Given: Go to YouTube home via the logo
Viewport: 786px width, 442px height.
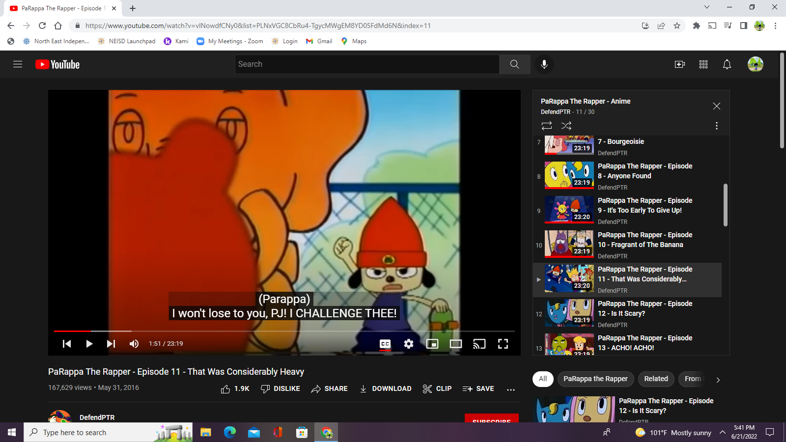Looking at the screenshot, I should (x=57, y=64).
